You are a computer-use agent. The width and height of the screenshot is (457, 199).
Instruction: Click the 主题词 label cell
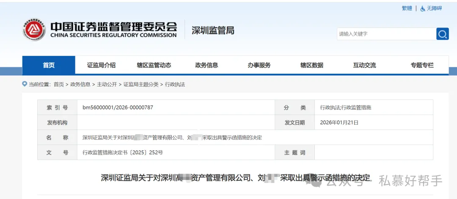[295, 152]
